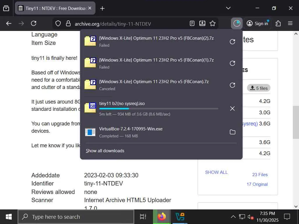Close the Tiny11 NTDEV tab

(x=90, y=8)
